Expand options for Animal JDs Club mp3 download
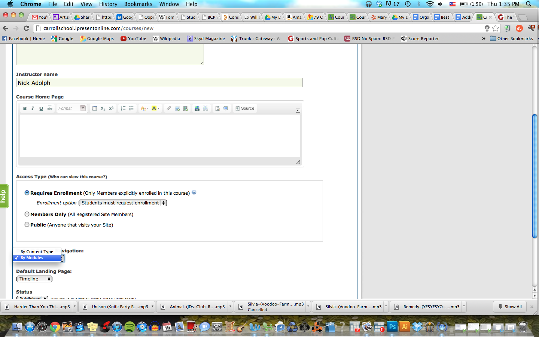 point(230,306)
